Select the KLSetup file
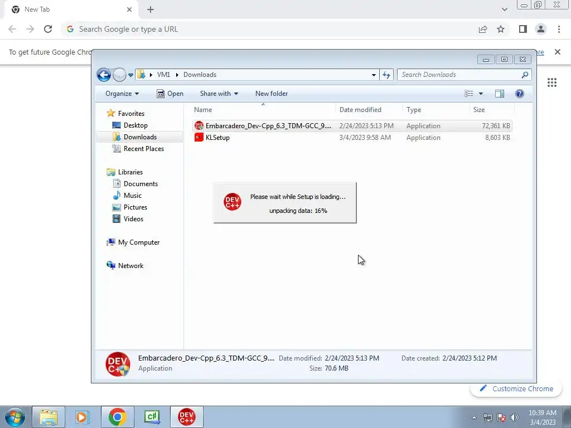 pyautogui.click(x=352, y=138)
